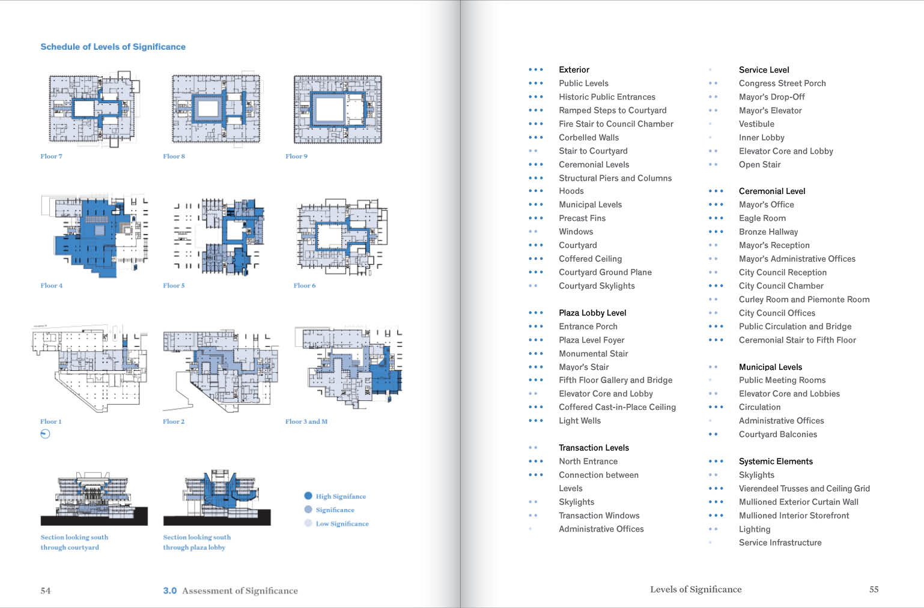Screen dimensions: 924x608
Task: Click the Schedule of Levels of Significance heading
Action: [113, 47]
